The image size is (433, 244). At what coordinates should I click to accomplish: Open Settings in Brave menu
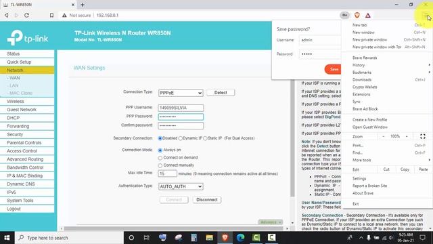click(x=359, y=179)
